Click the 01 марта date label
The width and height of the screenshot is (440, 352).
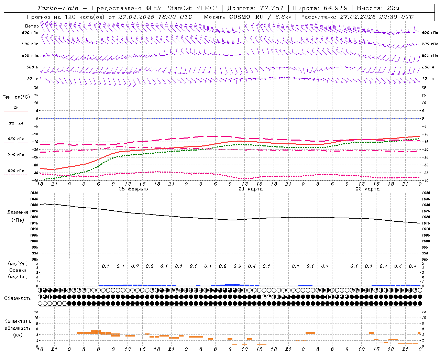pos(251,189)
